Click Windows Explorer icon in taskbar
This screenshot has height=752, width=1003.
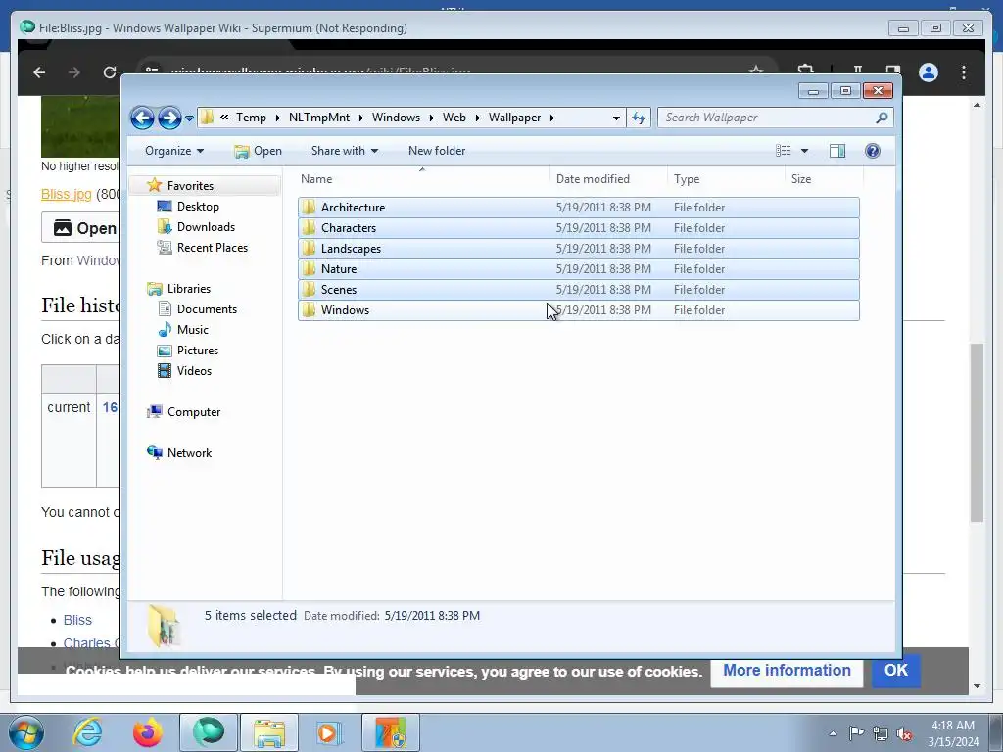click(269, 732)
